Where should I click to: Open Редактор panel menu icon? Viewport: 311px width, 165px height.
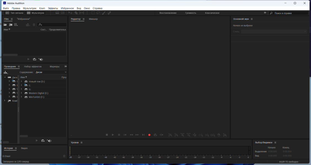point(84,19)
